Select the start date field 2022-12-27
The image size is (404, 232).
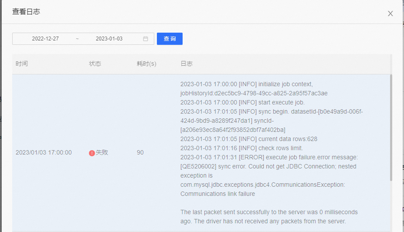45,39
